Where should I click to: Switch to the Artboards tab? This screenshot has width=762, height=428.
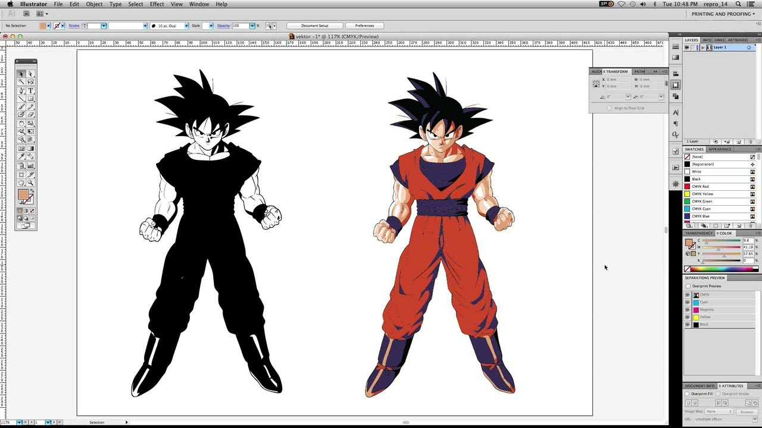(738, 40)
